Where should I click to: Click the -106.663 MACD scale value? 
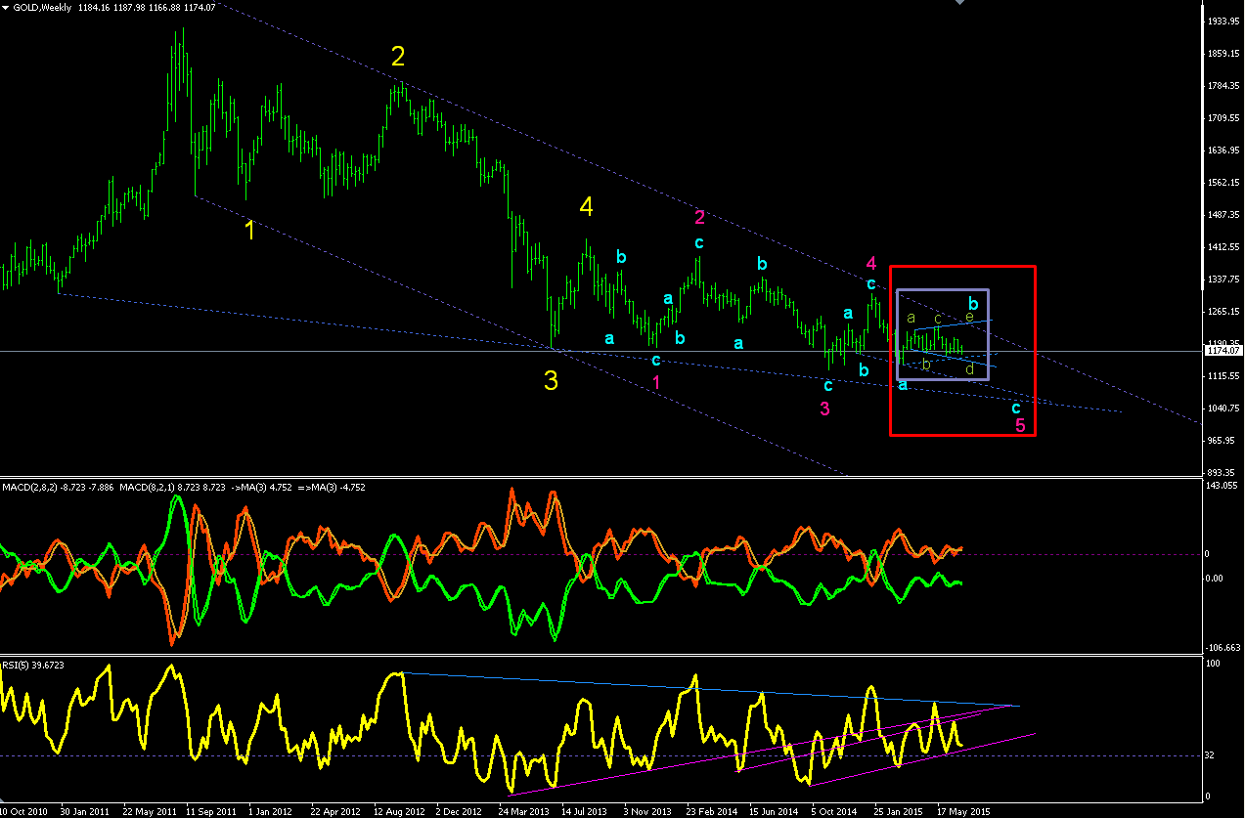click(1222, 647)
